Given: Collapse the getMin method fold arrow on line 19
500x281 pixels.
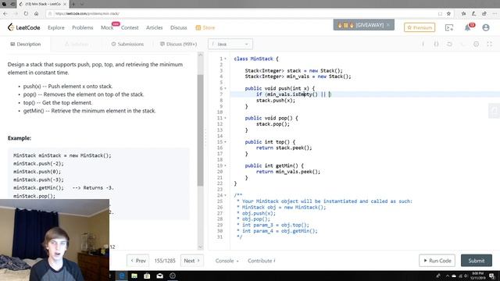Looking at the screenshot, I should 225,165.
